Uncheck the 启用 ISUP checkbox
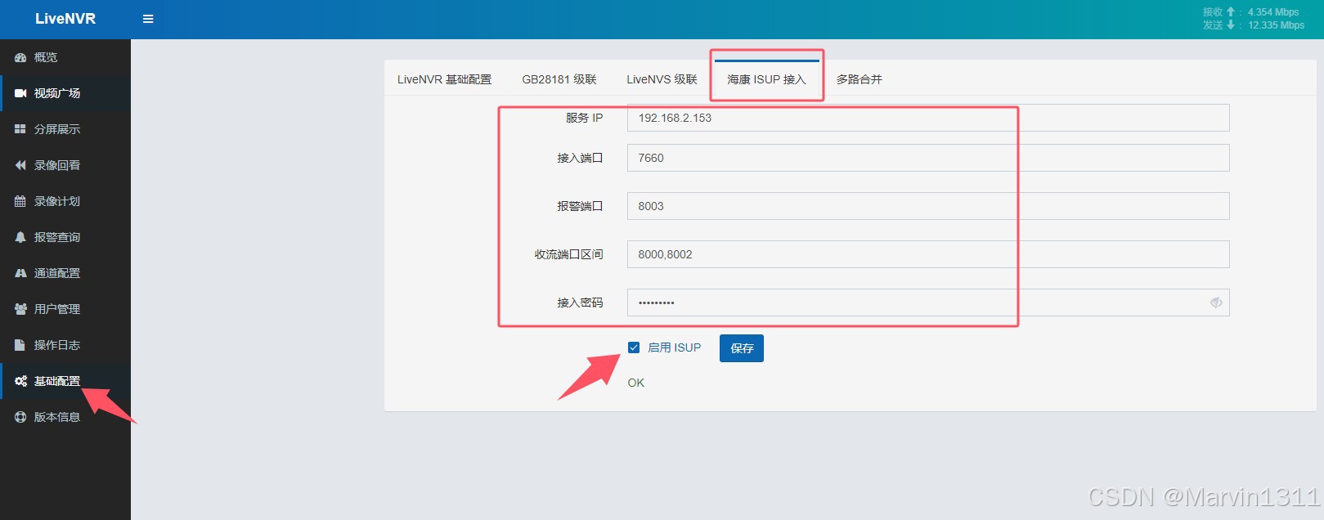1324x520 pixels. click(x=634, y=347)
